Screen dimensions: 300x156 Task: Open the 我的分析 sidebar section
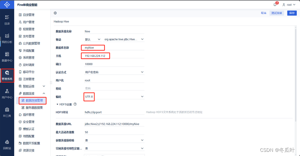[7, 38]
